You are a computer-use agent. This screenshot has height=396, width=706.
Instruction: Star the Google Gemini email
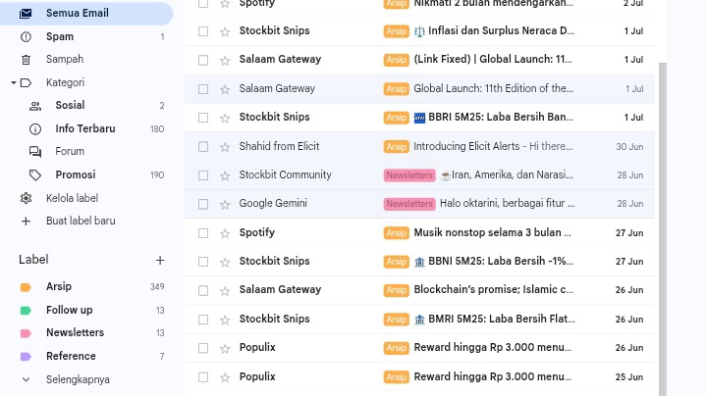pos(225,204)
